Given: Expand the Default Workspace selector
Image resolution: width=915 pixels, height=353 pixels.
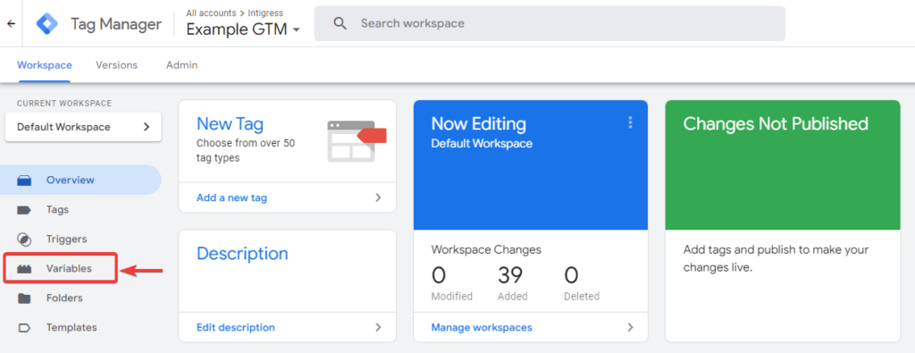Looking at the screenshot, I should click(x=83, y=127).
